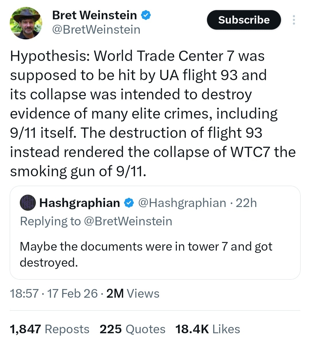Viewport: 310px width, 345px height.
Task: Open the three-dot more options menu
Action: pyautogui.click(x=293, y=20)
